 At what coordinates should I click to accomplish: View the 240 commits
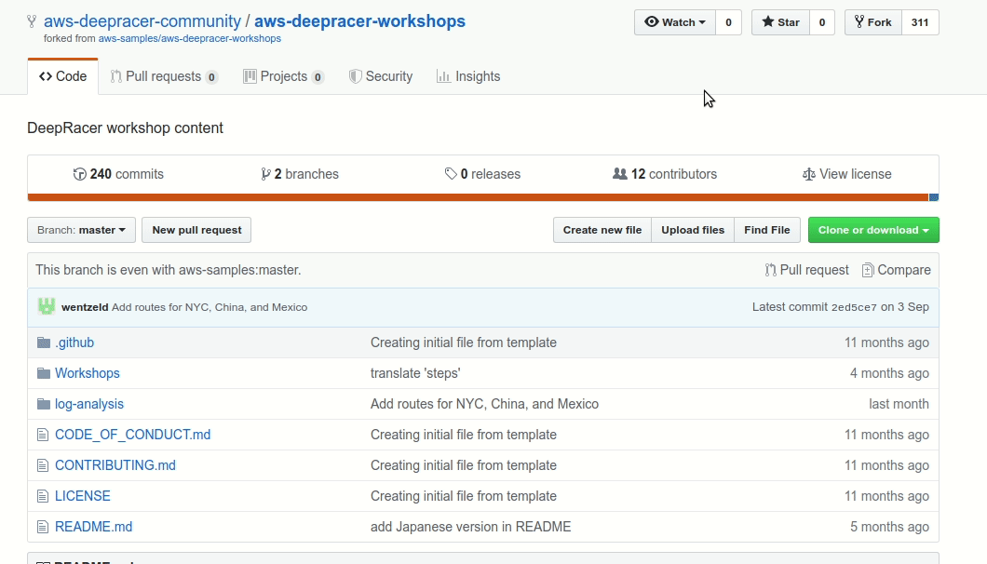[118, 174]
